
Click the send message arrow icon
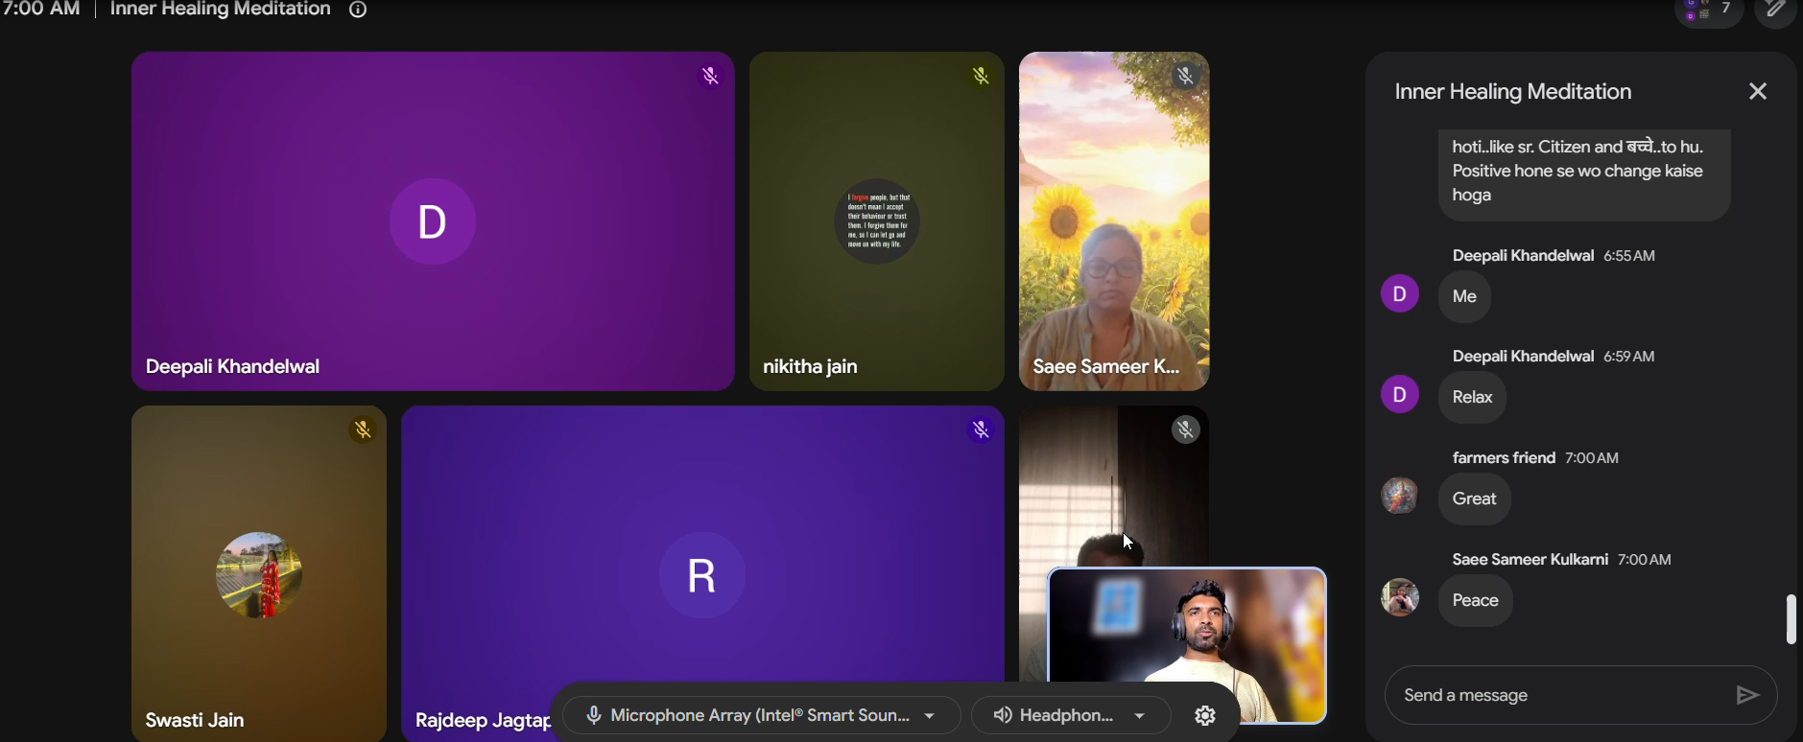pos(1748,695)
